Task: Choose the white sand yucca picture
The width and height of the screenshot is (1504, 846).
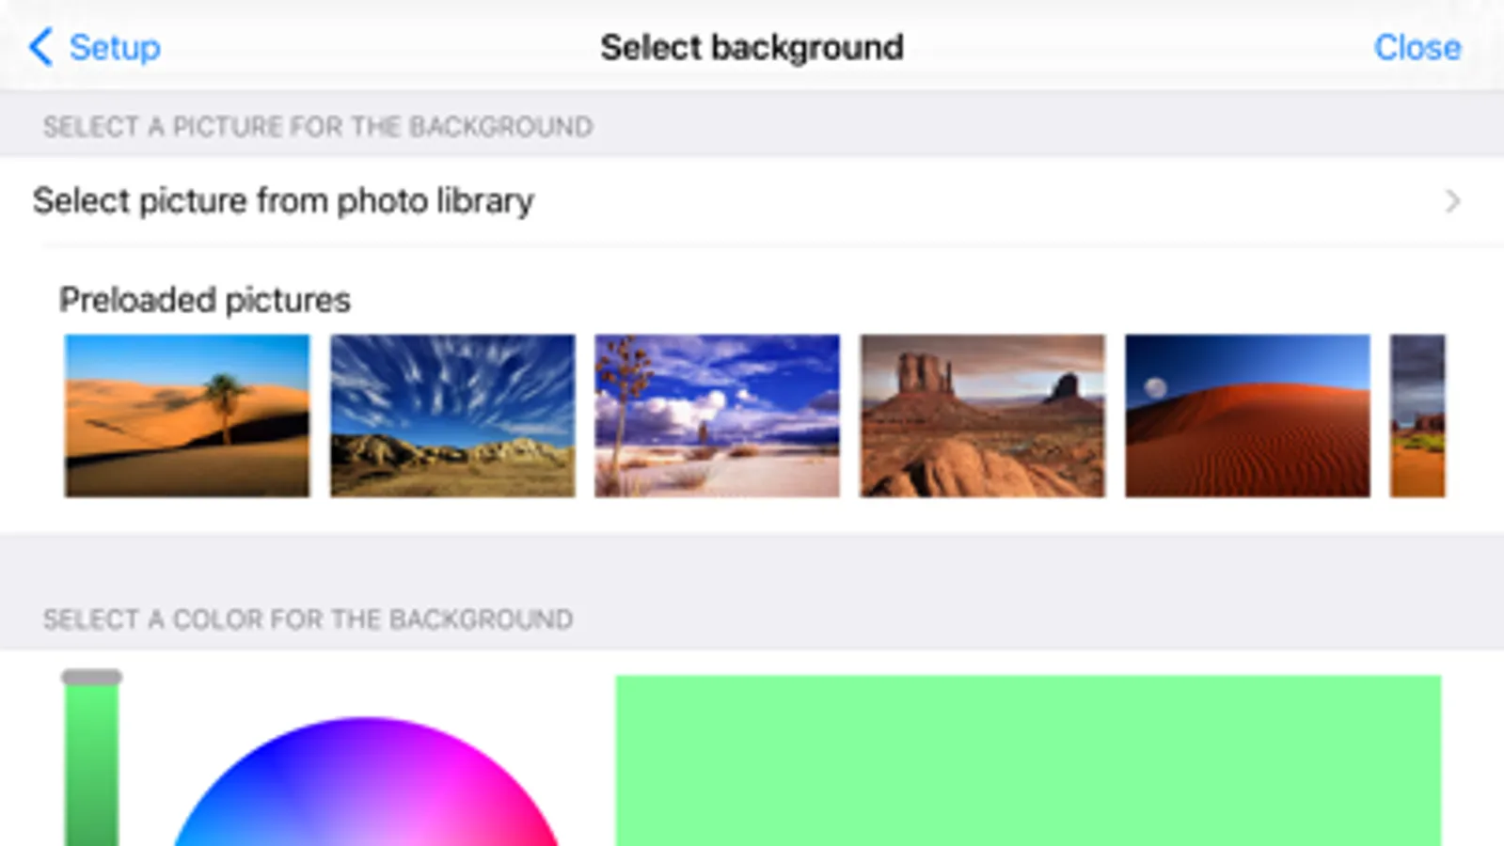Action: [718, 415]
